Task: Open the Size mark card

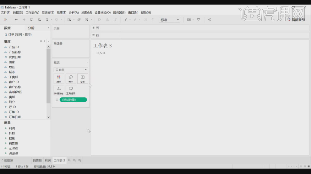Action: 71,79
